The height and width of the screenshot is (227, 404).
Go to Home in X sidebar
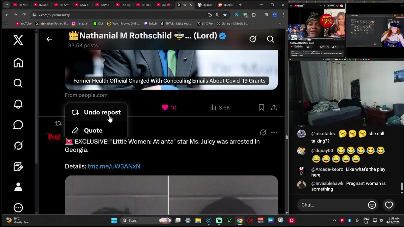pyautogui.click(x=18, y=63)
